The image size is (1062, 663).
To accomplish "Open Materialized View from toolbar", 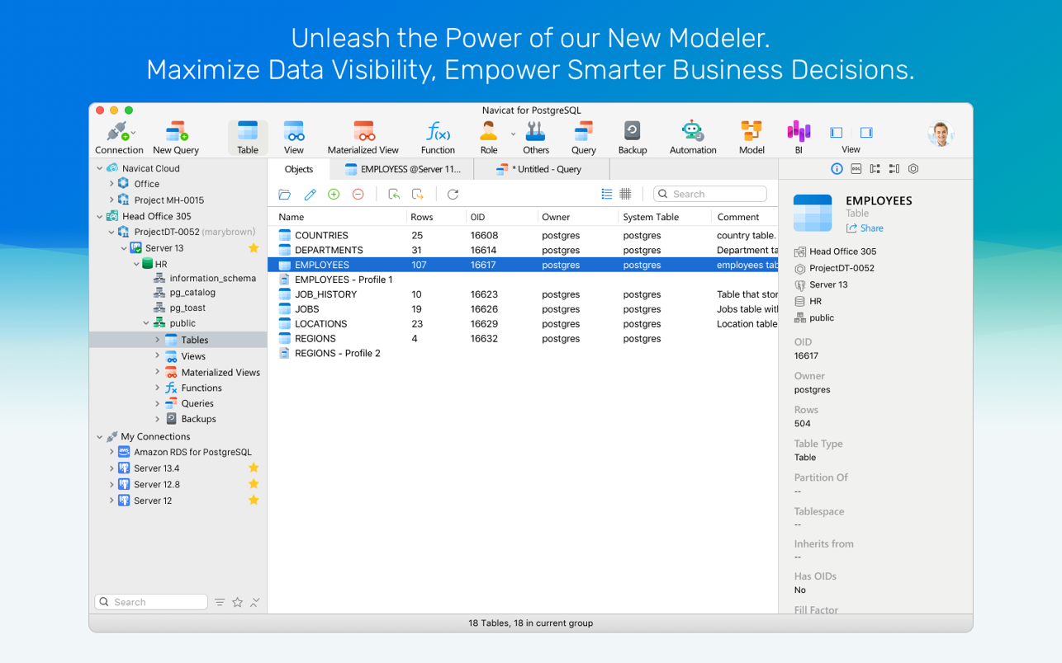I will [x=363, y=138].
